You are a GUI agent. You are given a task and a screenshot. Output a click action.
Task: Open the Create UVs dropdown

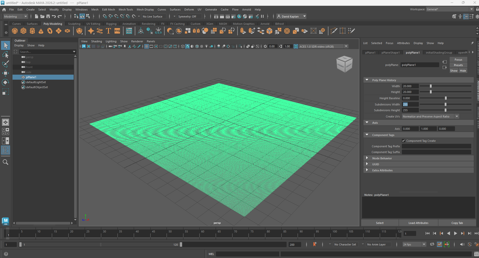pyautogui.click(x=430, y=116)
